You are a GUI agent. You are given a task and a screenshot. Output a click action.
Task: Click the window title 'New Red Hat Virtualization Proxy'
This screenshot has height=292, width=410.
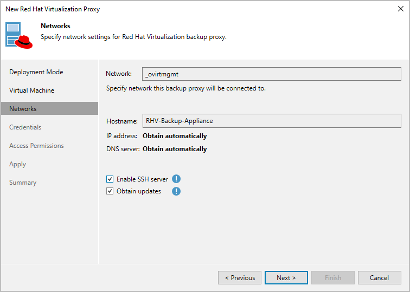(x=53, y=9)
